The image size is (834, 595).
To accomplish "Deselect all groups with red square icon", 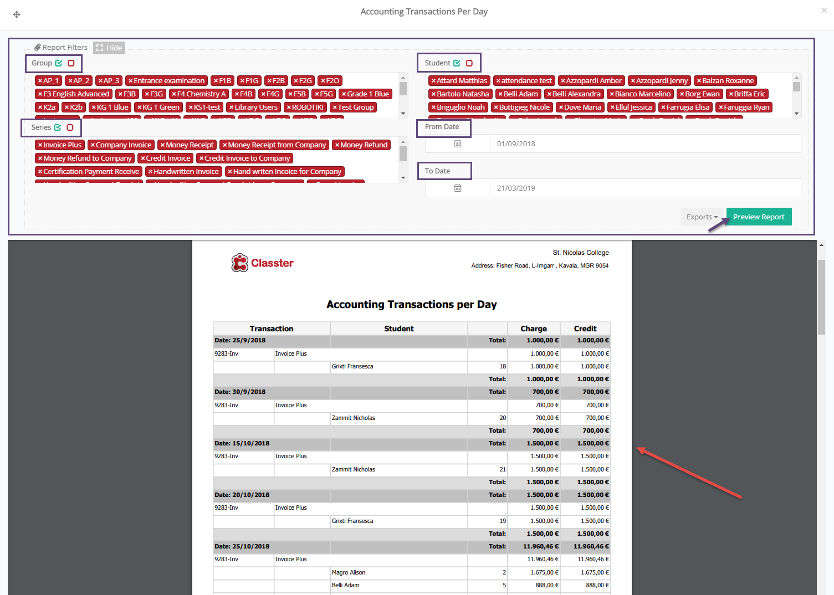I will [71, 63].
